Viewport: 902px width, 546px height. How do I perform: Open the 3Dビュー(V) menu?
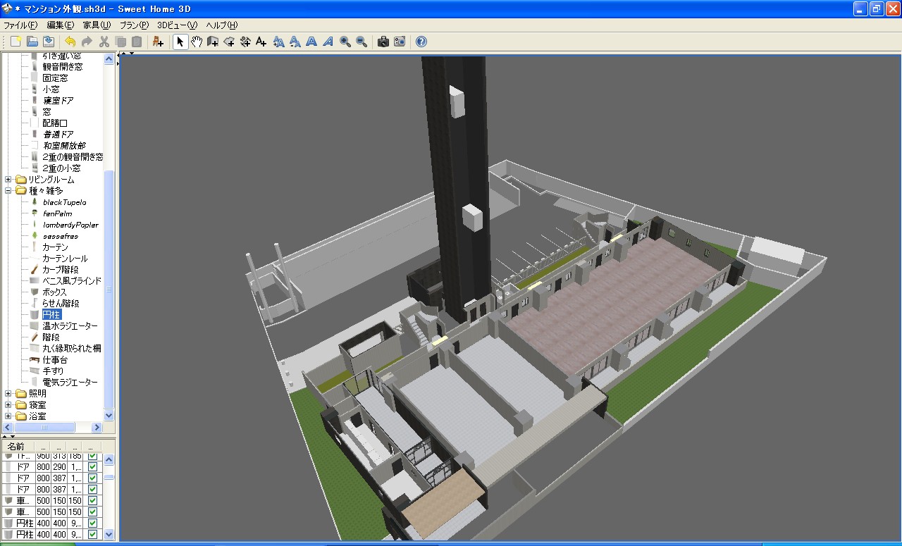point(177,25)
